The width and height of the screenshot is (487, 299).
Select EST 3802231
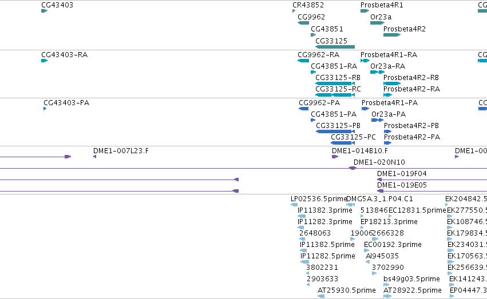coord(322,268)
